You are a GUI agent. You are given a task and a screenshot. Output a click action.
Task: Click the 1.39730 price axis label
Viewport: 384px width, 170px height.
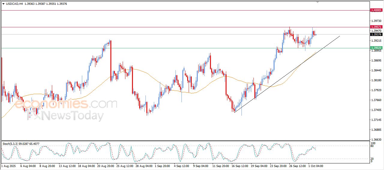click(376, 21)
